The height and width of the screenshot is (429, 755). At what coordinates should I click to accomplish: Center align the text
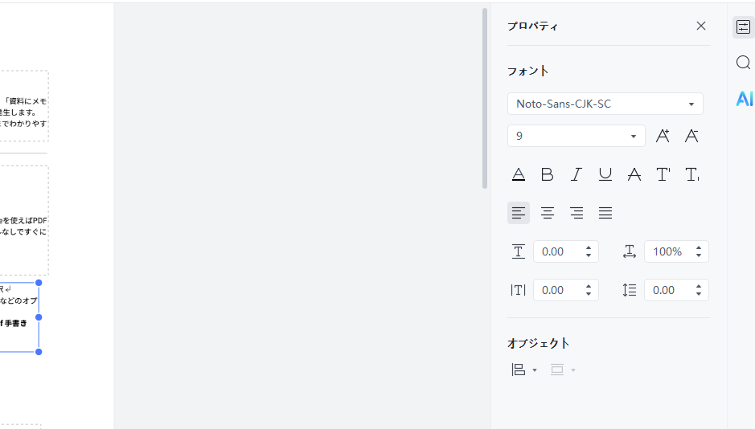click(547, 213)
